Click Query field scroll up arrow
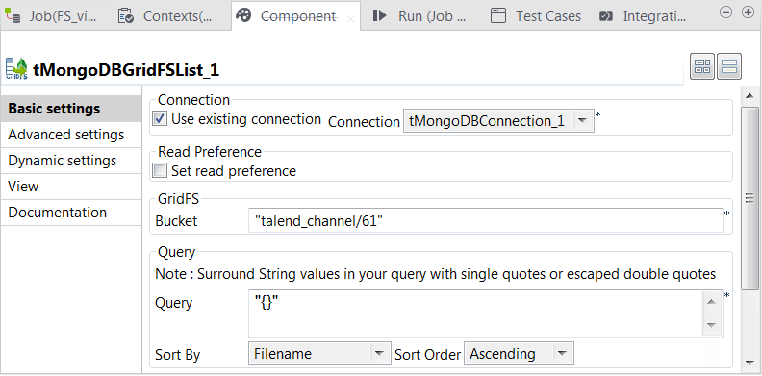Viewport: 762px width, 376px height. click(x=711, y=302)
